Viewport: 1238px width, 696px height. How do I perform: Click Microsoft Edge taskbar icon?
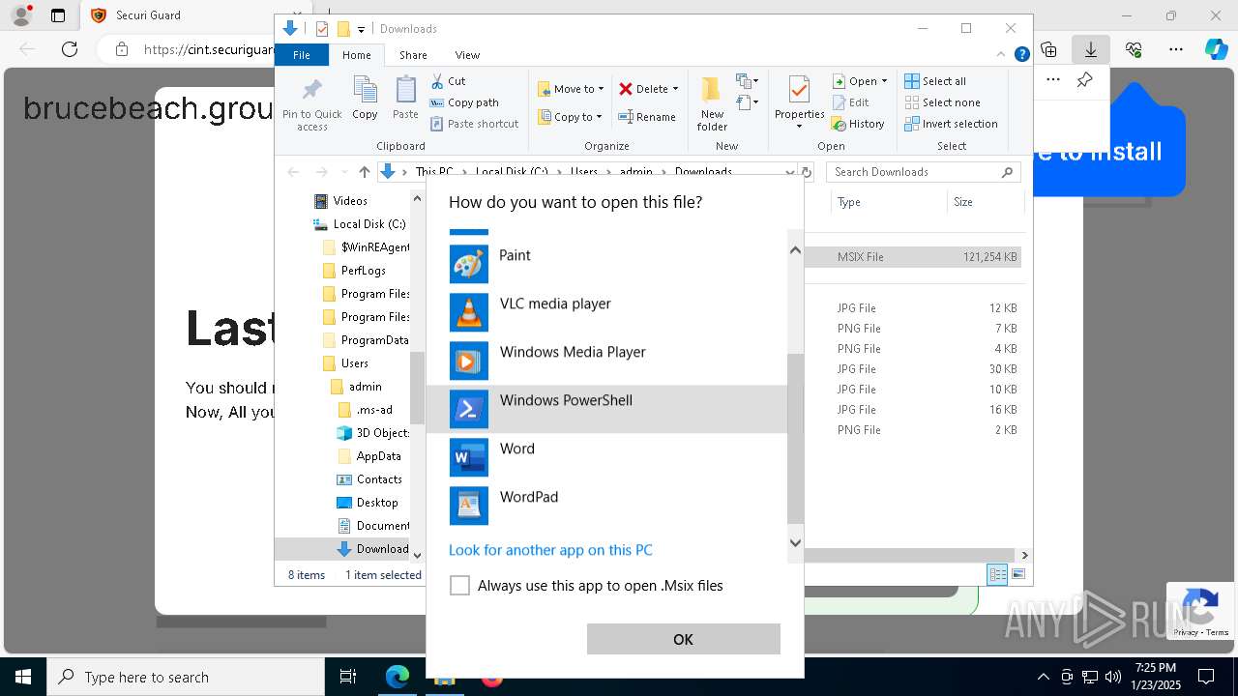point(398,677)
